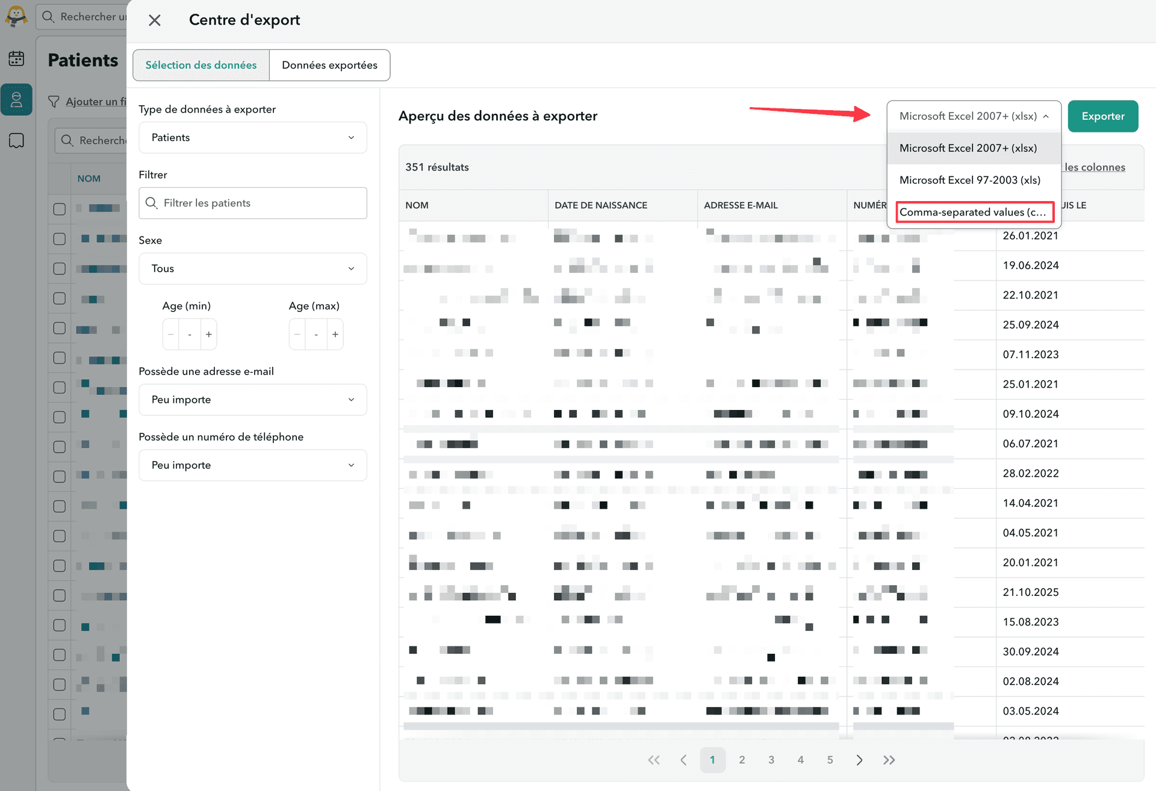Select the bottom patient row checkbox
The height and width of the screenshot is (791, 1156).
coord(59,714)
